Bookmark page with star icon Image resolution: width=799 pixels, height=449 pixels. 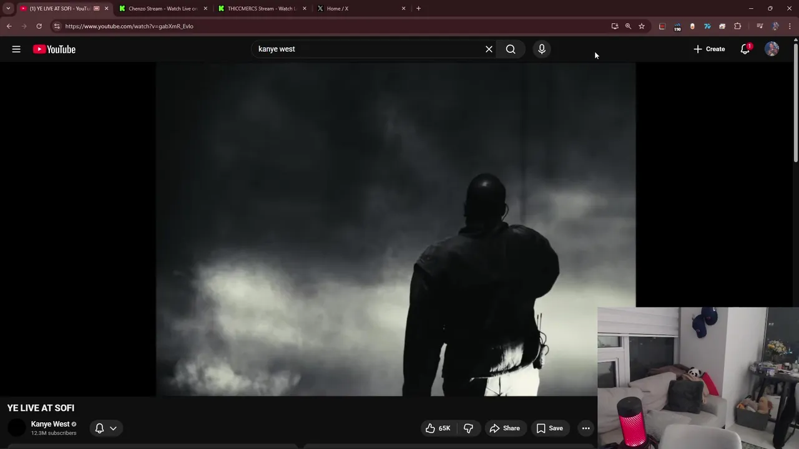[x=641, y=26]
